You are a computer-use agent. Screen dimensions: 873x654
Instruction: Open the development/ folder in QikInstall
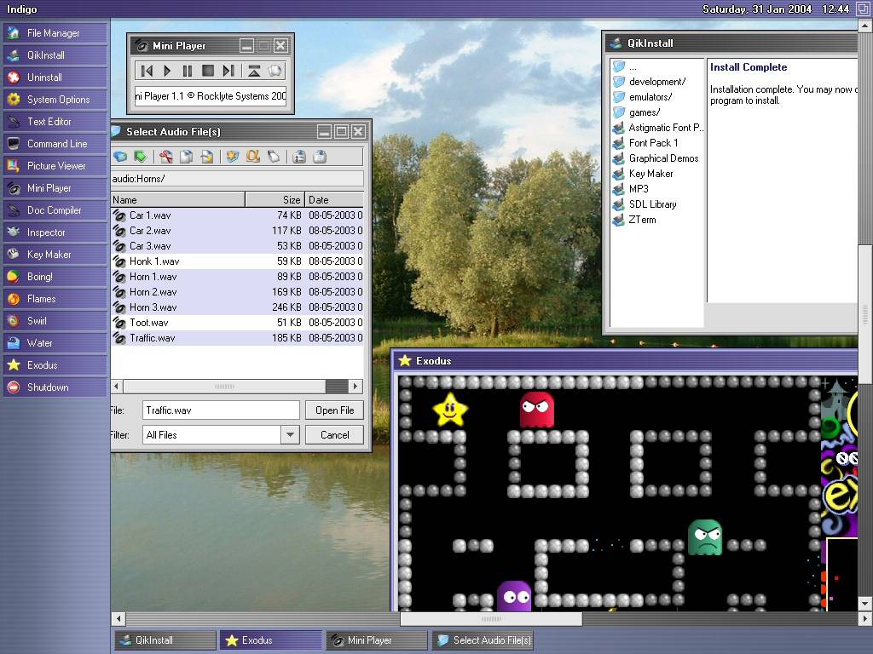click(x=656, y=82)
